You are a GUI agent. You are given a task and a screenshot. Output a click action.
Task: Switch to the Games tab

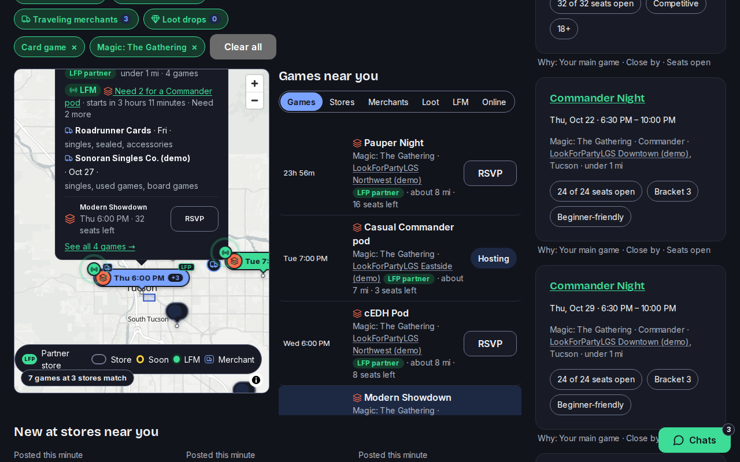coord(301,102)
